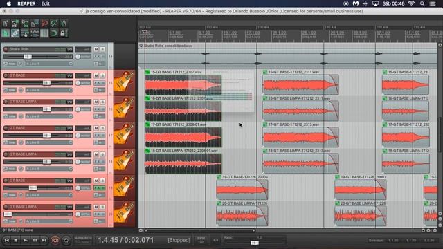Screen dimensions: 443x249
Task: Click the Shake Rolls pan knob
Action: click(x=78, y=57)
